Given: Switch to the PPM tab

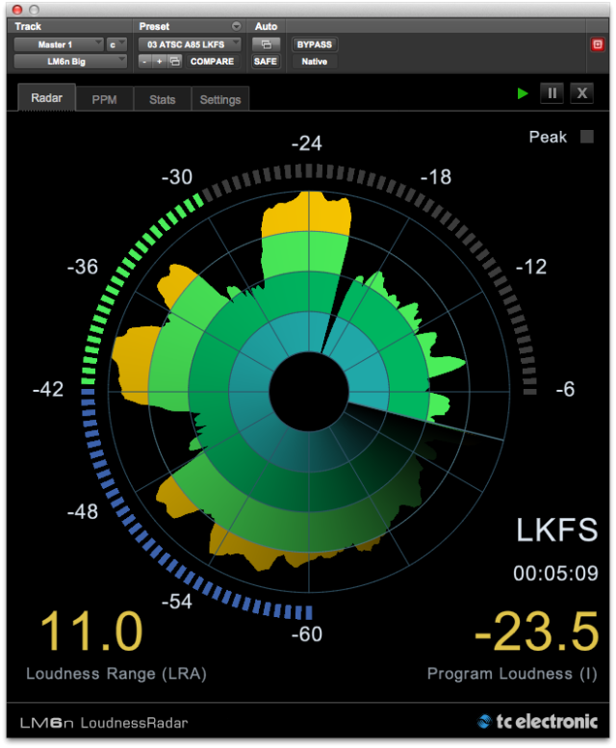Looking at the screenshot, I should (104, 99).
